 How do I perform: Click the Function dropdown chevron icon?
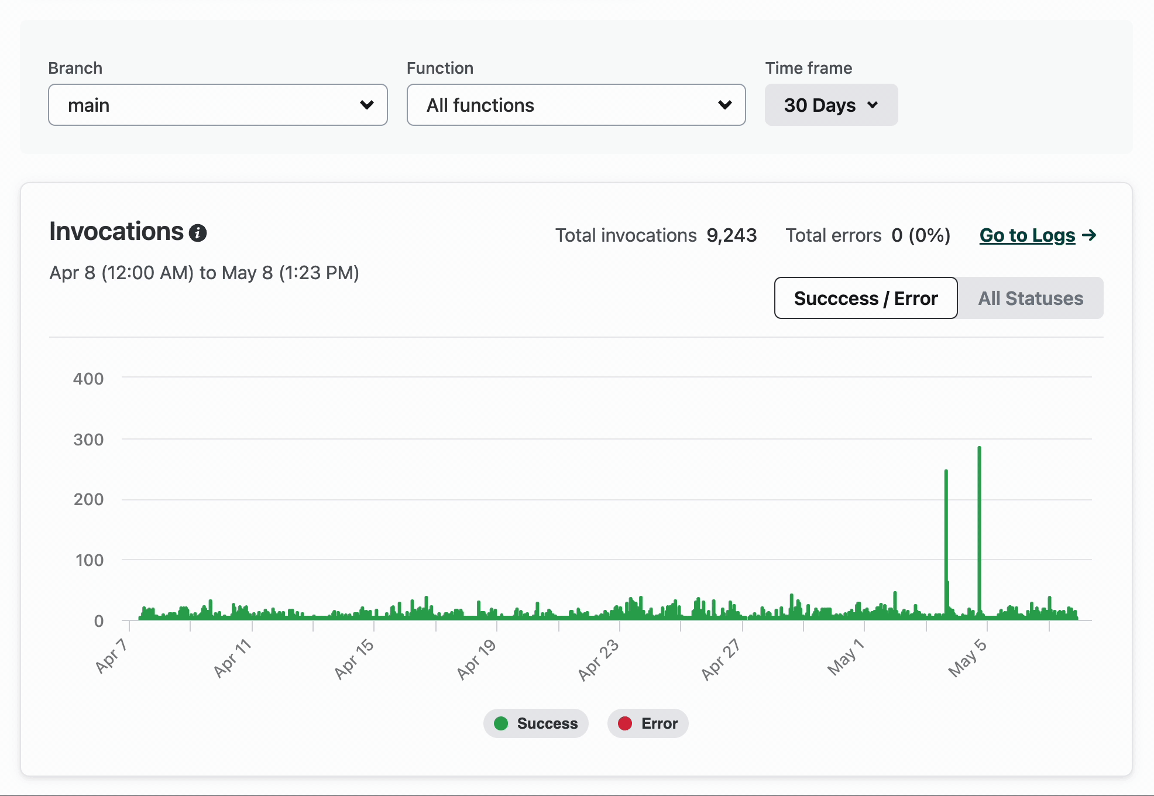click(724, 105)
